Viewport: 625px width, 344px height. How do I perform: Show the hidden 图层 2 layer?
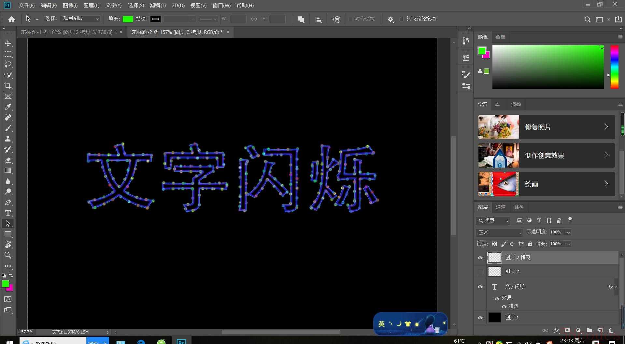[480, 271]
